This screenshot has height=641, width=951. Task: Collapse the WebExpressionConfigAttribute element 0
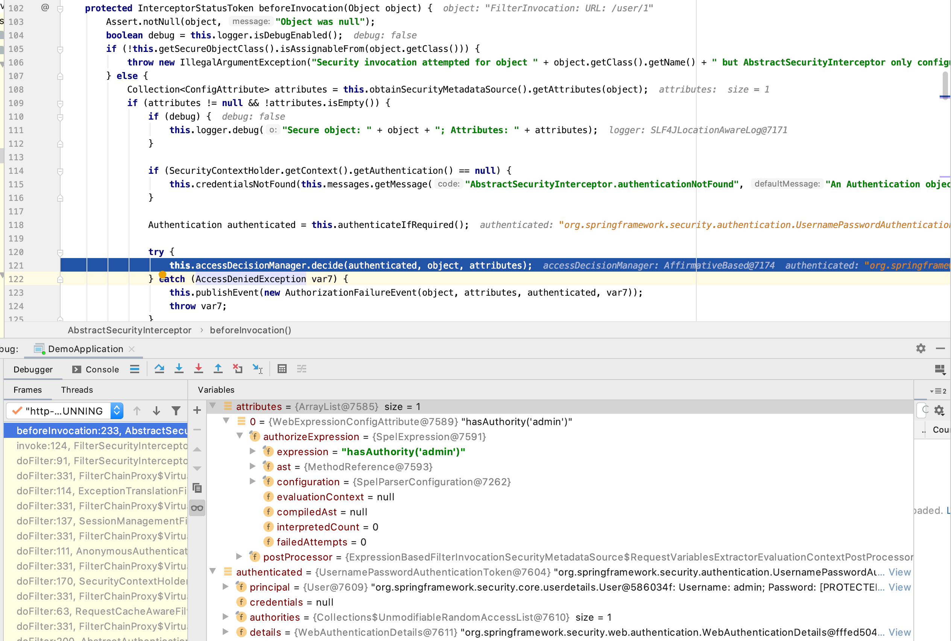226,421
